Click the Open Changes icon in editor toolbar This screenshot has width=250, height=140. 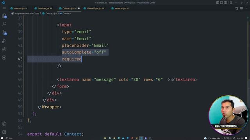point(237,8)
